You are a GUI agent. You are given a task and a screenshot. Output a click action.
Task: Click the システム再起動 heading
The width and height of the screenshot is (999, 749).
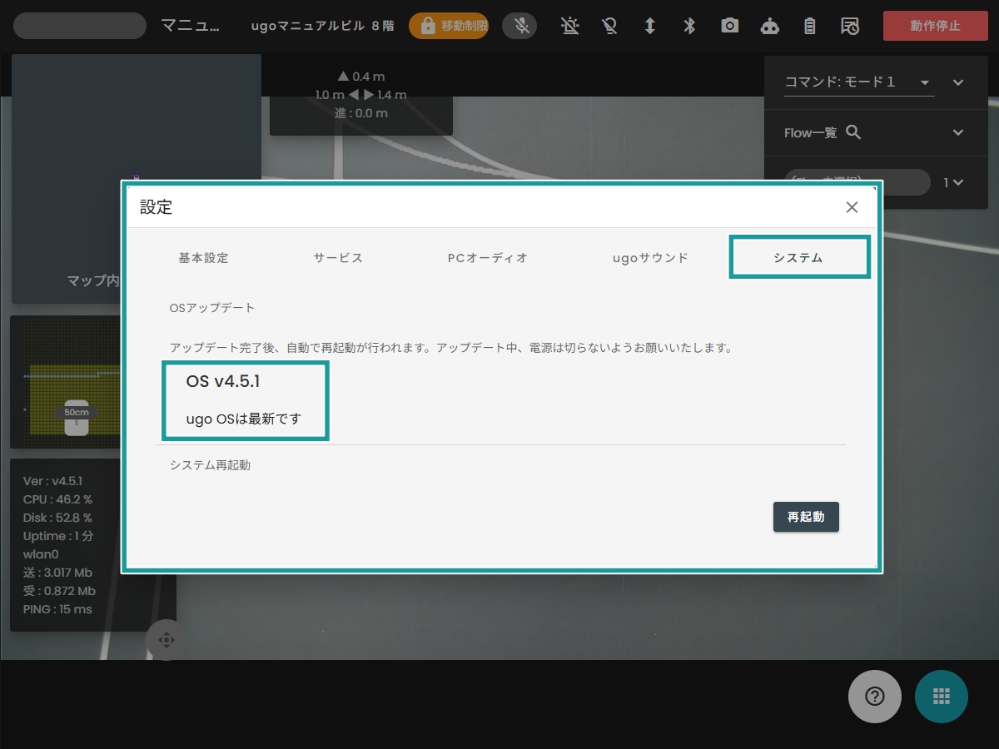click(x=210, y=465)
